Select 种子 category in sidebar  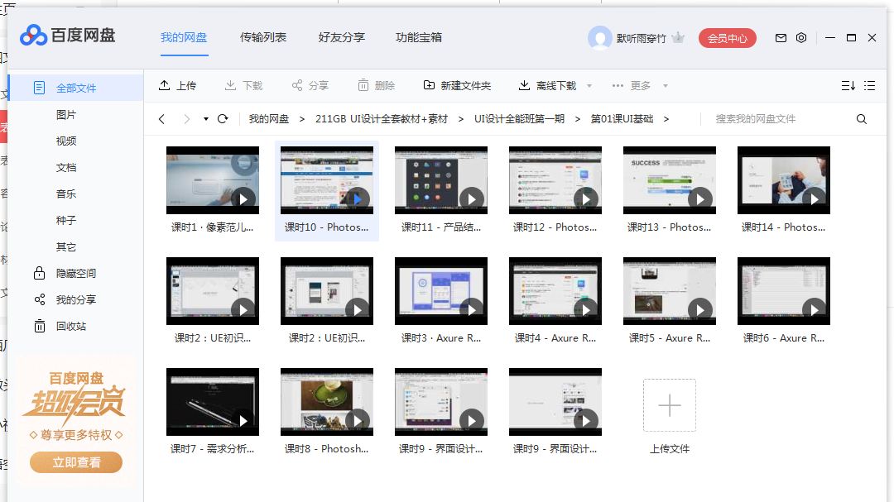tap(66, 220)
